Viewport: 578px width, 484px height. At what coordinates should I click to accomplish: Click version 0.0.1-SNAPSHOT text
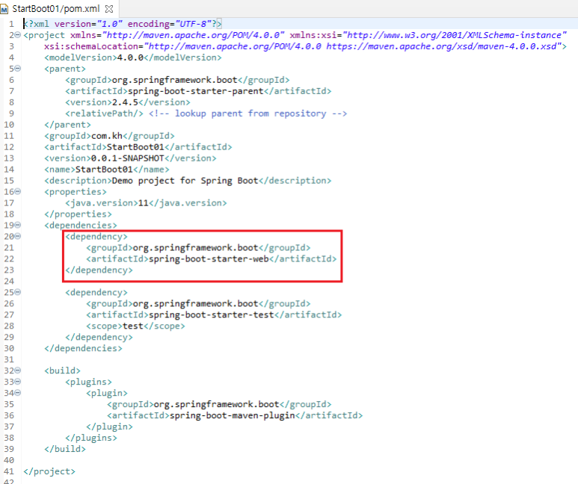tap(127, 158)
